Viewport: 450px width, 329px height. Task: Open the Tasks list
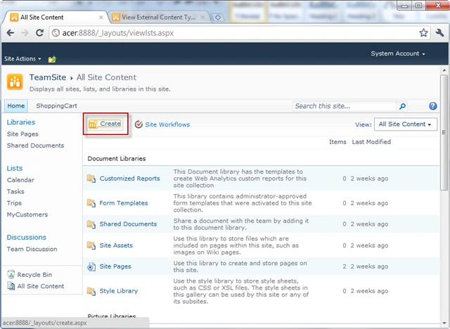coord(15,192)
